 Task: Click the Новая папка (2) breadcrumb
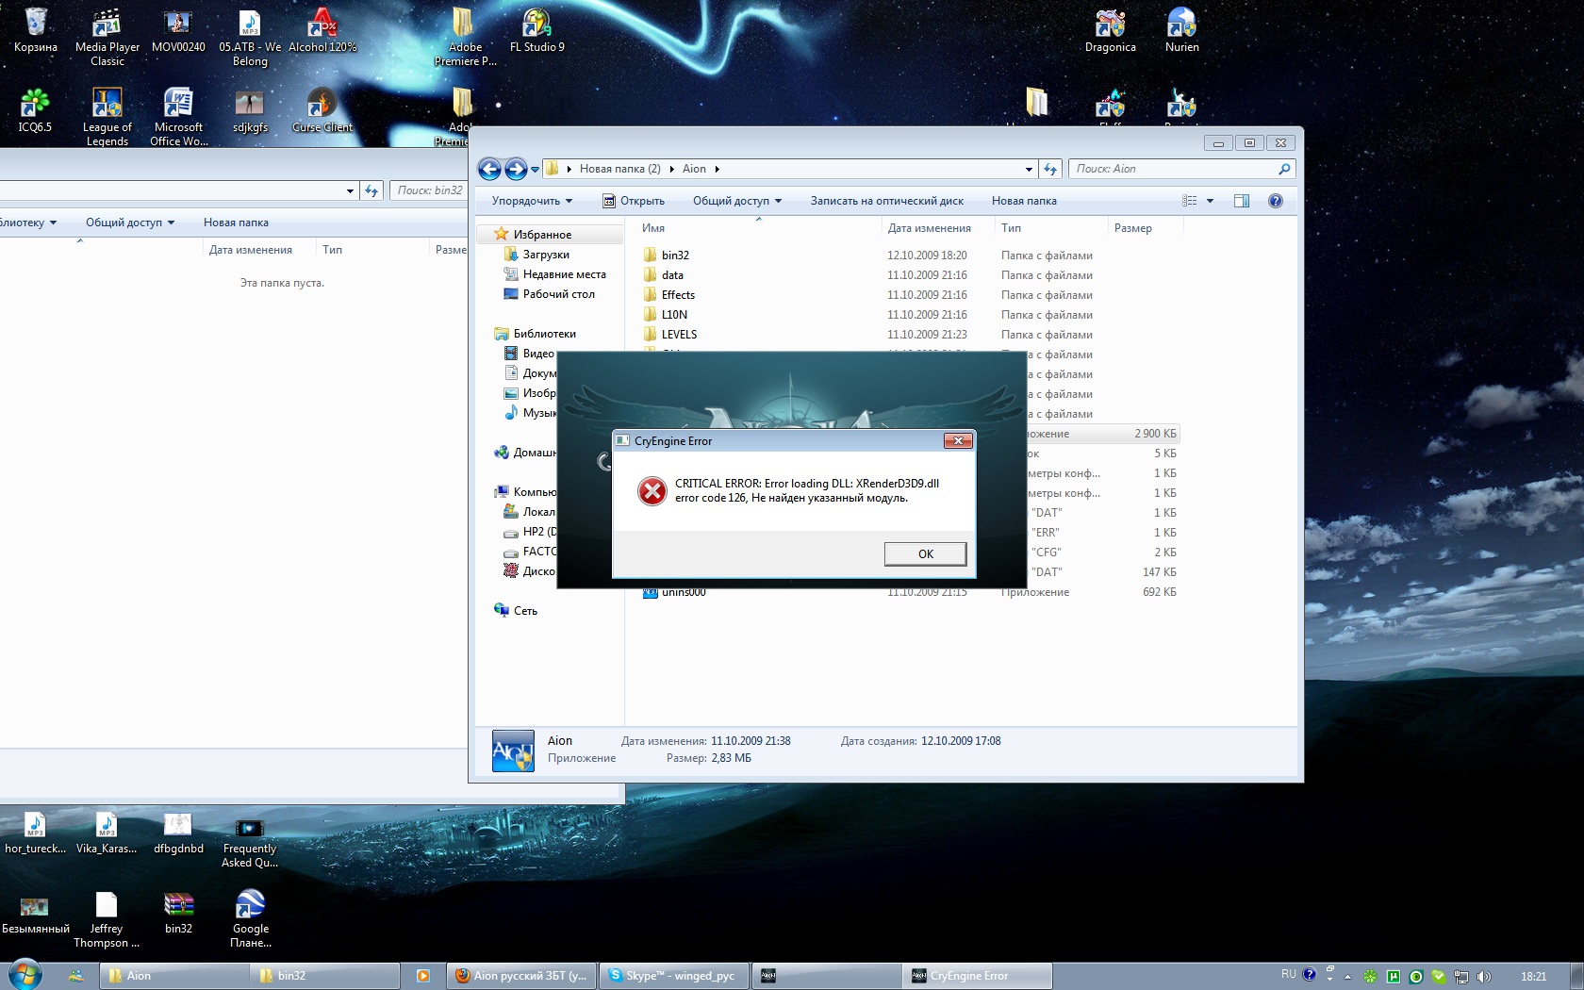[619, 169]
